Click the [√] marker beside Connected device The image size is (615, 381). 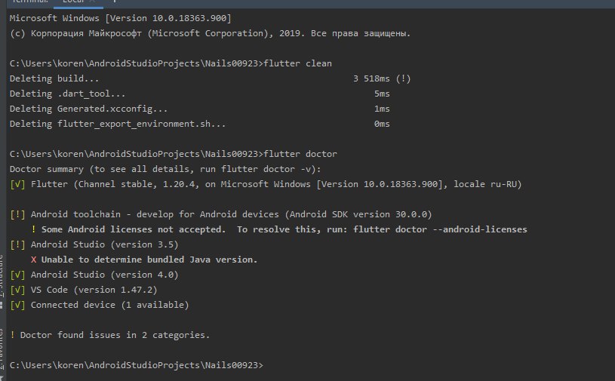[17, 305]
